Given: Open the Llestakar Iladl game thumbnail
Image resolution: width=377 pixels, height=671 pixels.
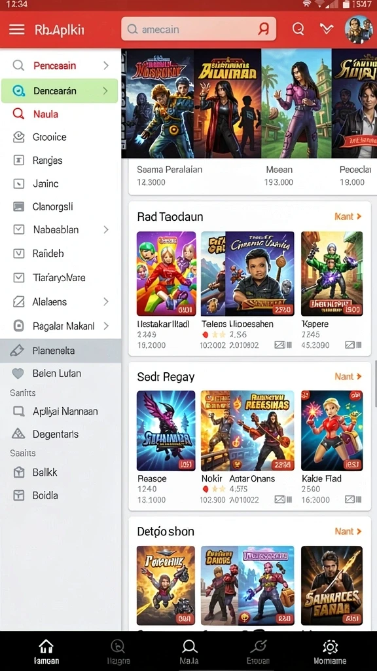Looking at the screenshot, I should (x=166, y=274).
